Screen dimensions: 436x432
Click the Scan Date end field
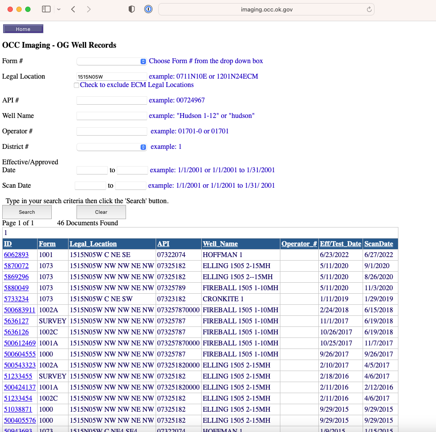(x=131, y=186)
